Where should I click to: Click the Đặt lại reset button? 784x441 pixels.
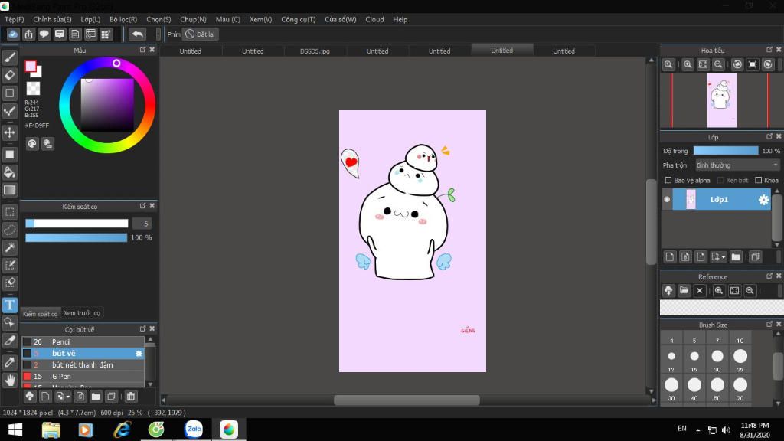[x=200, y=34]
